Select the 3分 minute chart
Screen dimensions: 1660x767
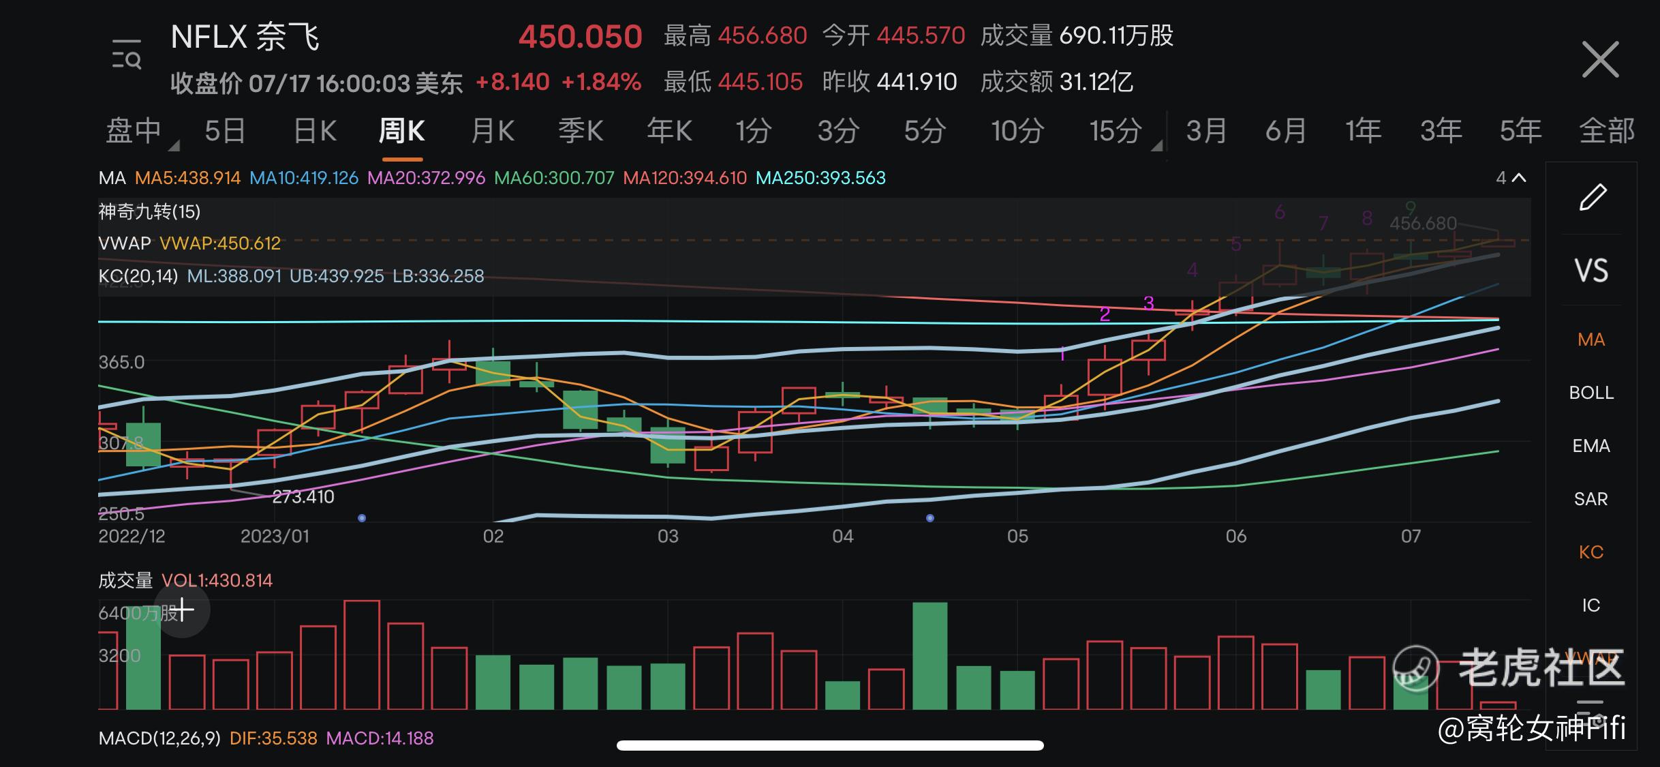click(838, 130)
